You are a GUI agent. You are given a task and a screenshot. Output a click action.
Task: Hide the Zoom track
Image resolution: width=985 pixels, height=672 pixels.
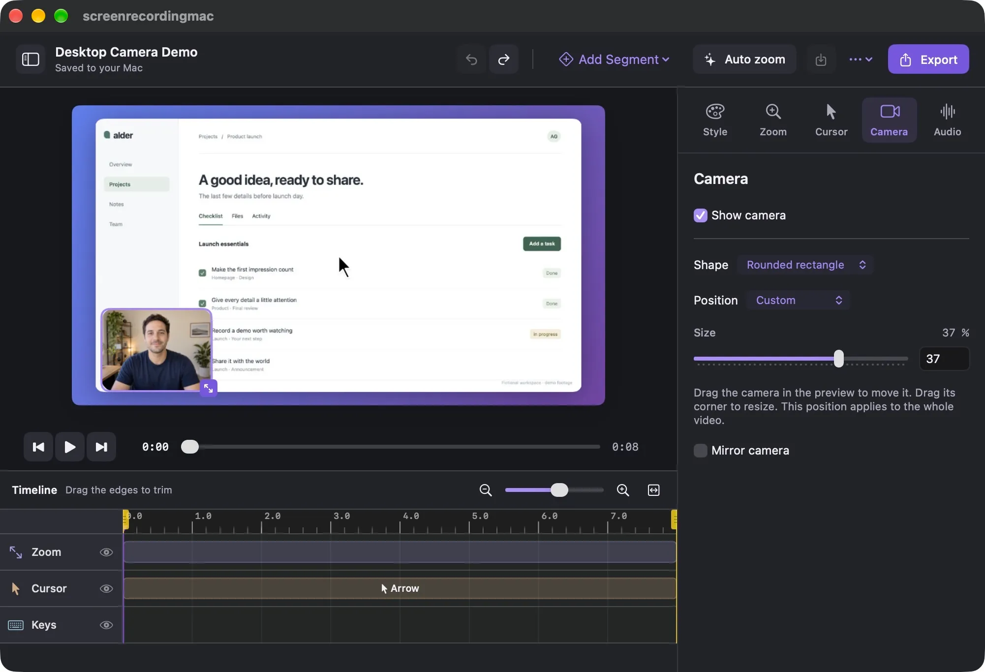pos(106,552)
